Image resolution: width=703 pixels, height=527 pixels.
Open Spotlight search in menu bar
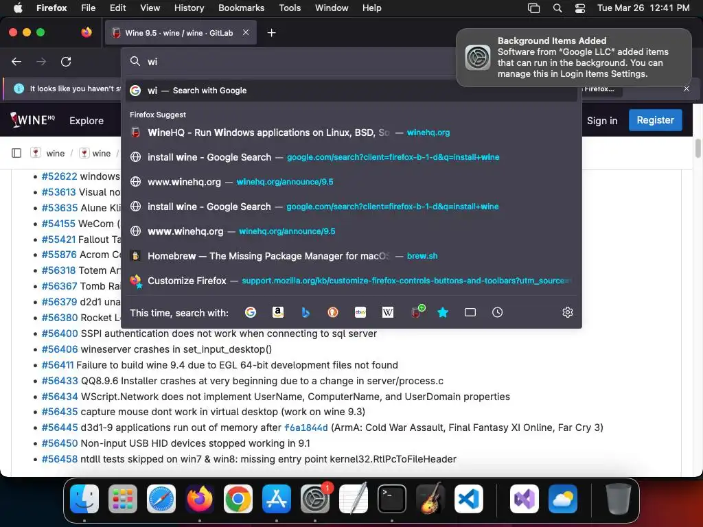pyautogui.click(x=557, y=8)
